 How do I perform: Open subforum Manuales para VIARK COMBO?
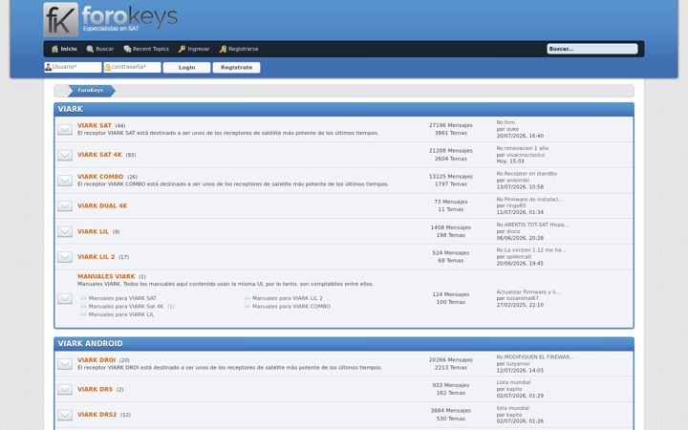point(291,307)
